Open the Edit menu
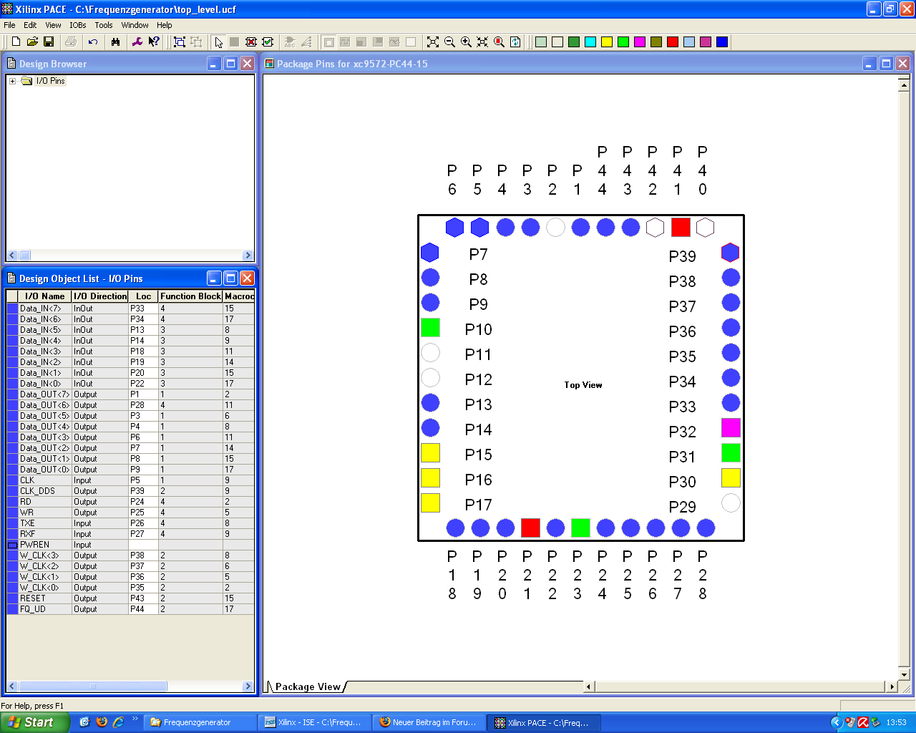916x733 pixels. [30, 25]
